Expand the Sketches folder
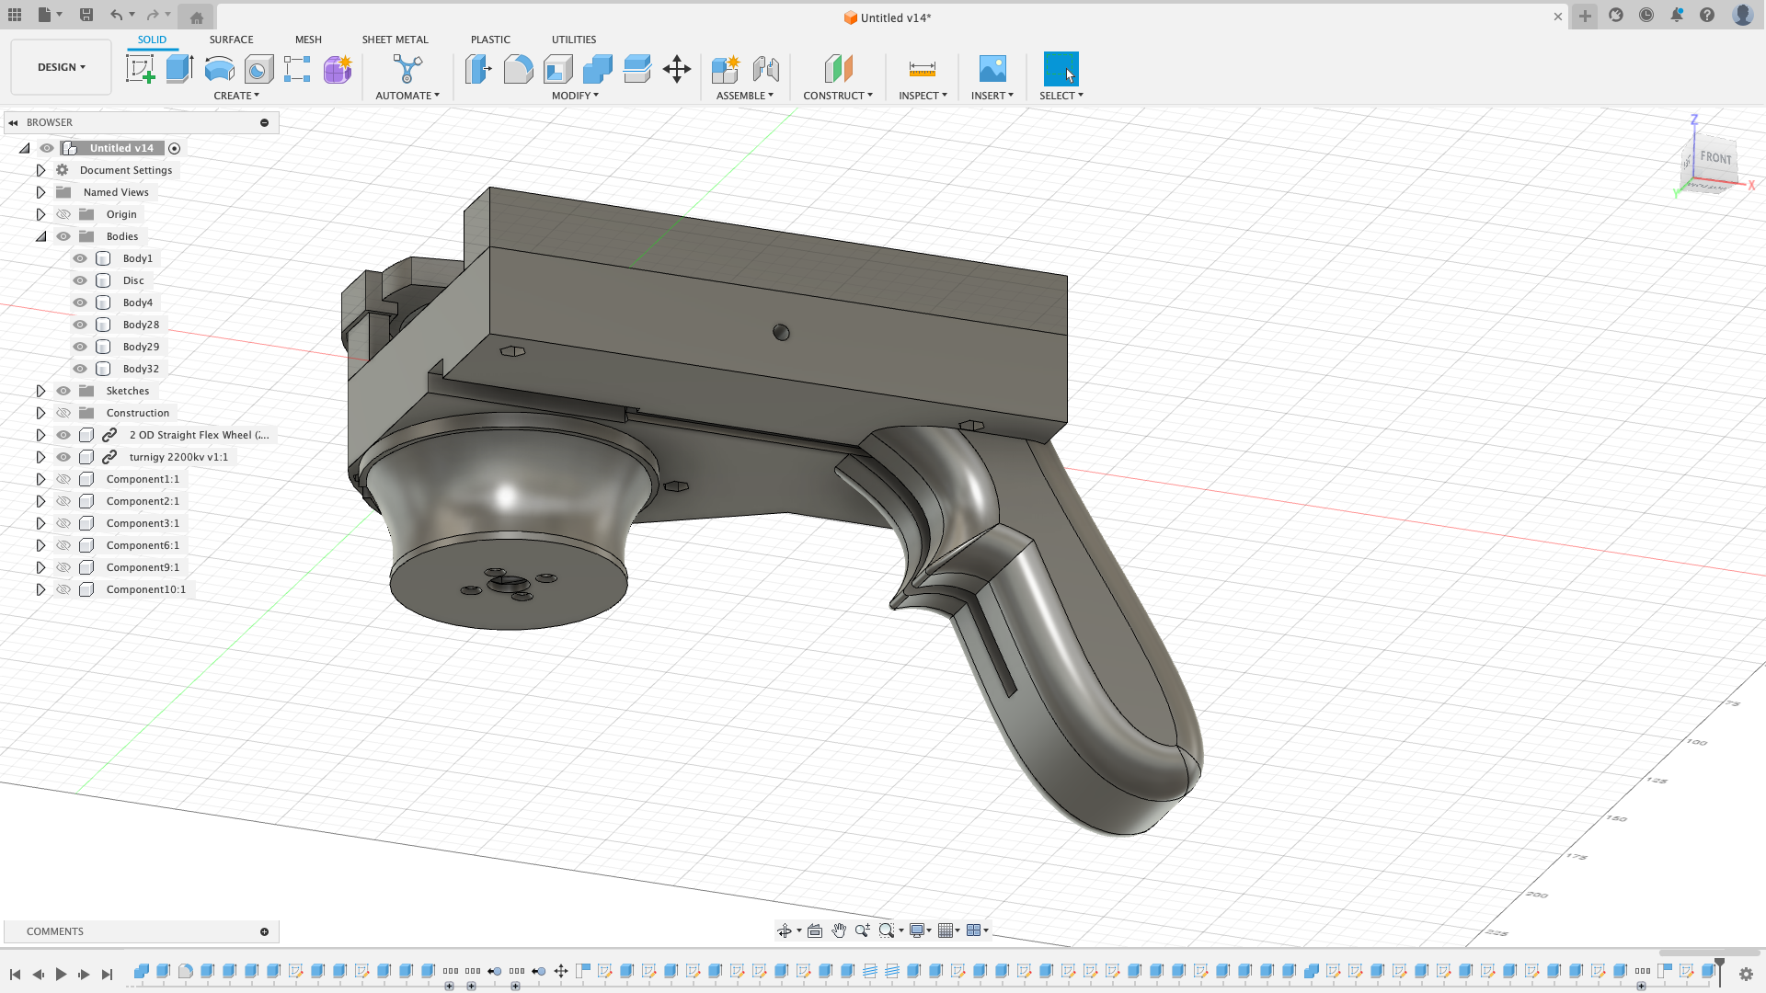 [40, 390]
